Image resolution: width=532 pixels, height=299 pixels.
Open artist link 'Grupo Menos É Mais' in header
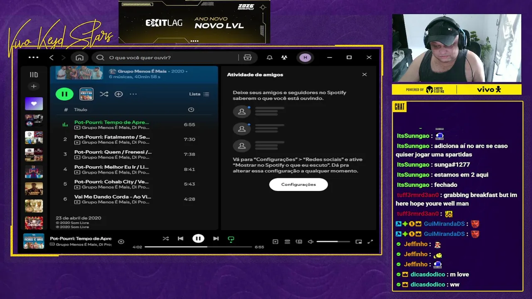coord(142,71)
